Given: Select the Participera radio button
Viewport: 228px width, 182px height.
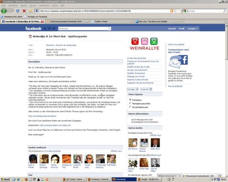Looking at the screenshot, I should click(x=130, y=100).
